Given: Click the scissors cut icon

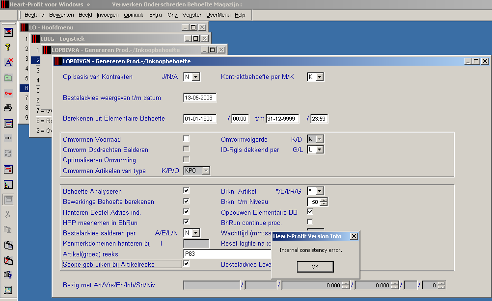Looking at the screenshot, I should [8, 215].
